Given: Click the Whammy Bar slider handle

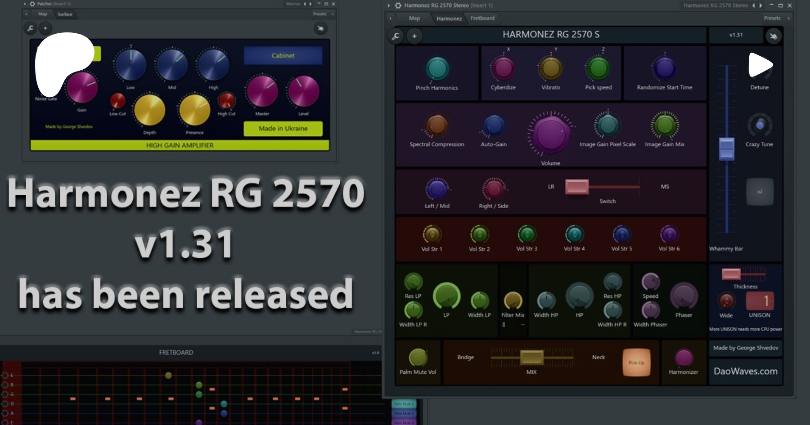Looking at the screenshot, I should 726,149.
